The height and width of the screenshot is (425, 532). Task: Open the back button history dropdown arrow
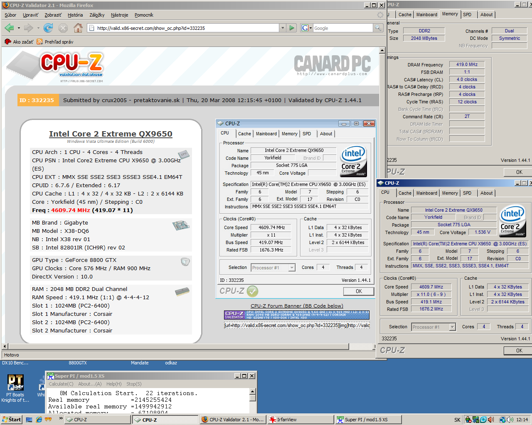pyautogui.click(x=19, y=28)
